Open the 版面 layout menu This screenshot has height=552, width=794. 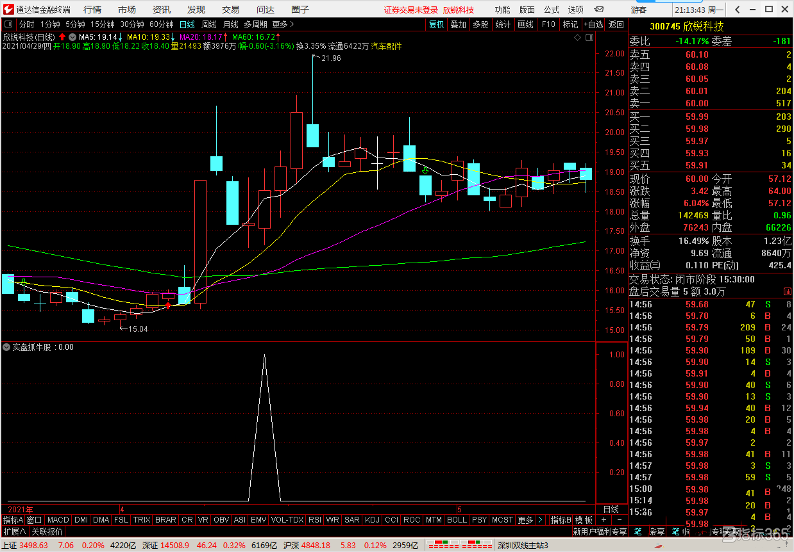point(527,10)
